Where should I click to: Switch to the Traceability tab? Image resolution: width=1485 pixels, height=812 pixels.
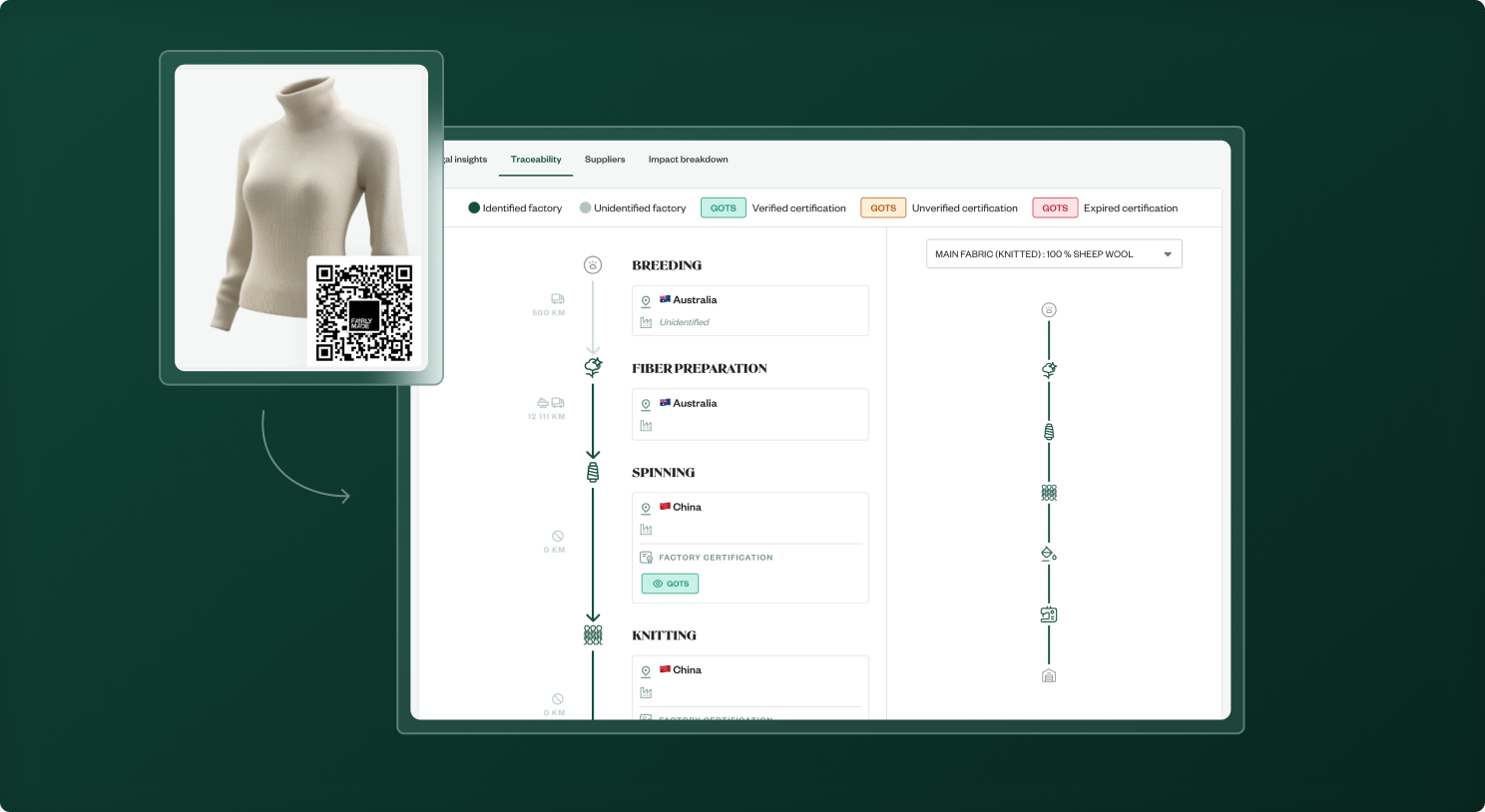tap(536, 160)
